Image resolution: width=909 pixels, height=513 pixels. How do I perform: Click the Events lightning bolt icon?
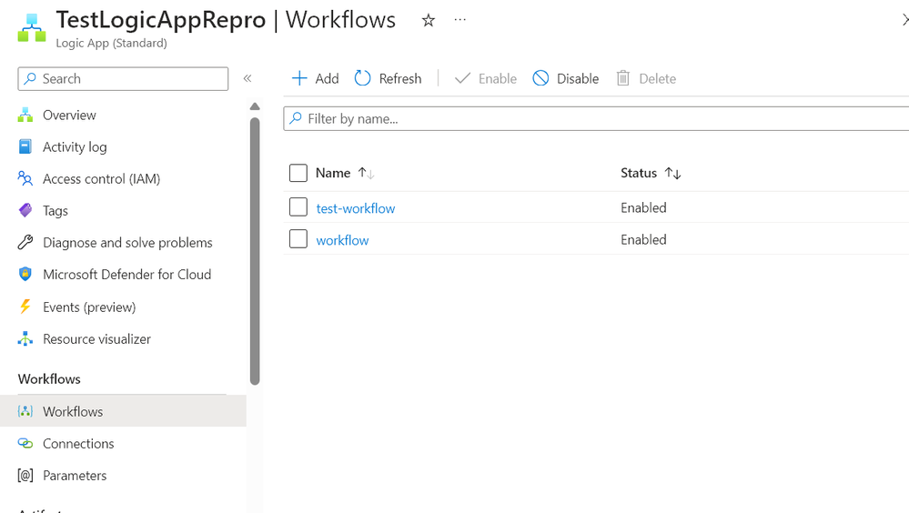pos(25,306)
